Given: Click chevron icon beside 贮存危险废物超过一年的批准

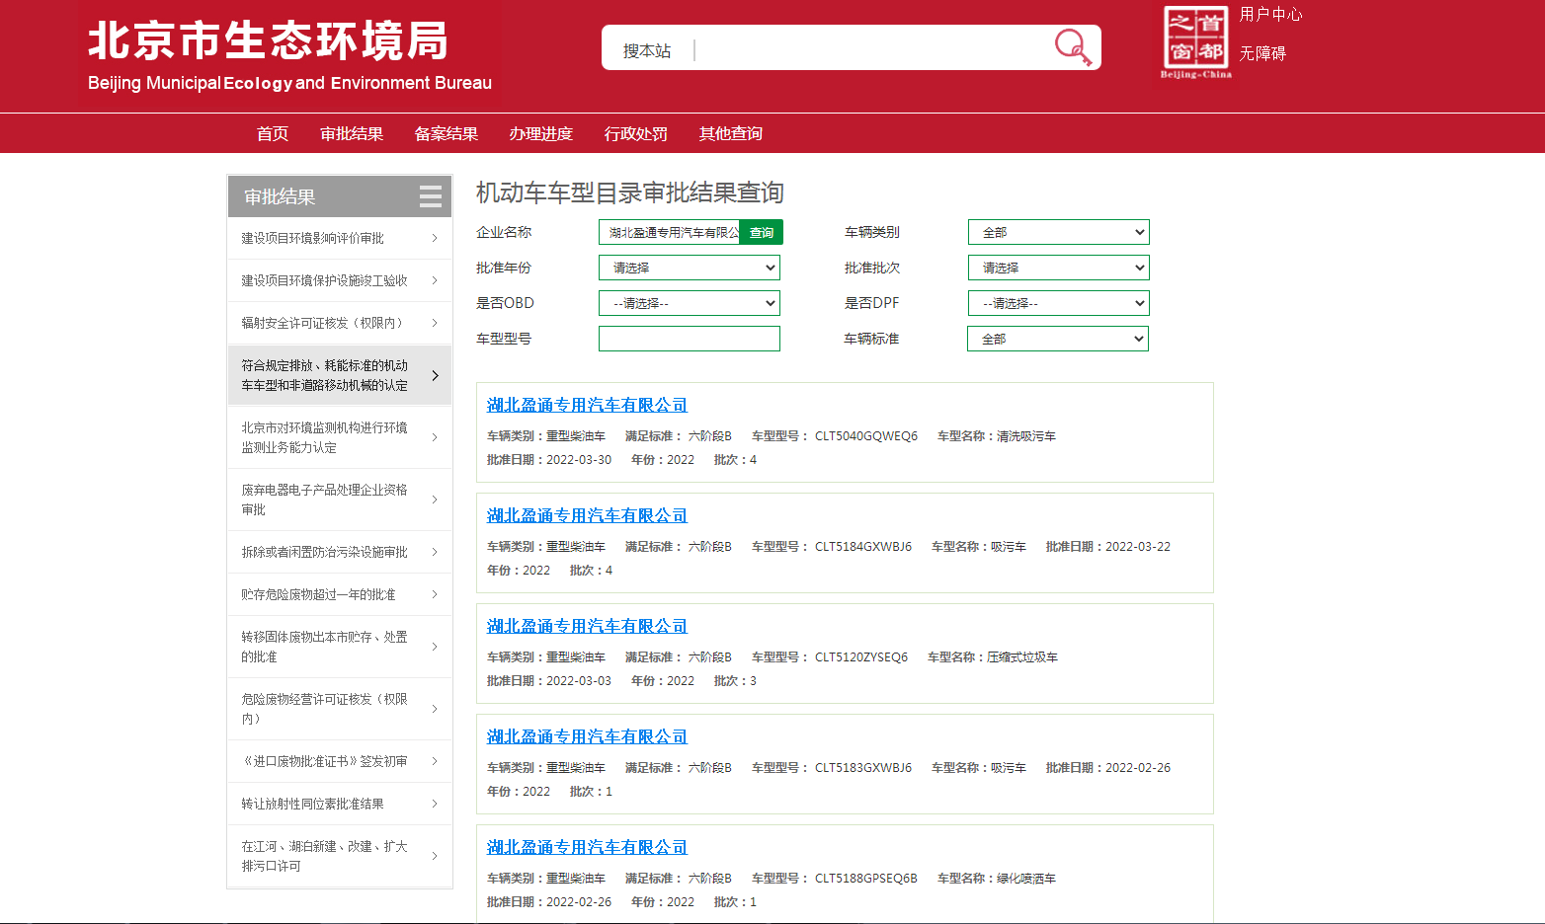Looking at the screenshot, I should point(435,594).
